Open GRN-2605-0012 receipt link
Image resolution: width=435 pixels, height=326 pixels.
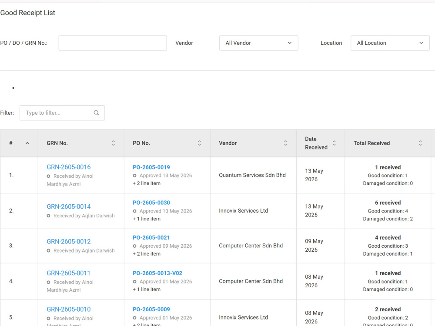click(69, 241)
